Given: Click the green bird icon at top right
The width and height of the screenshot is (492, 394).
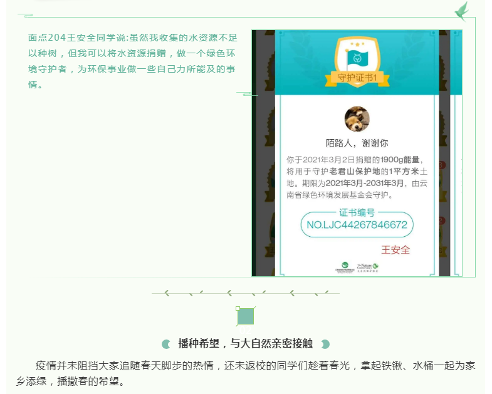Looking at the screenshot, I should point(462,11).
